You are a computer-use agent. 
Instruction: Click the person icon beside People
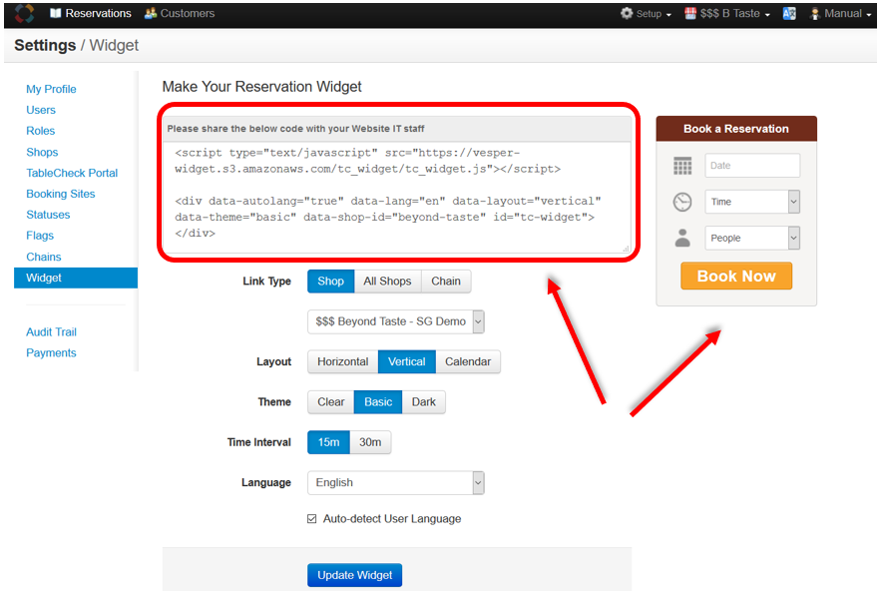pos(682,238)
